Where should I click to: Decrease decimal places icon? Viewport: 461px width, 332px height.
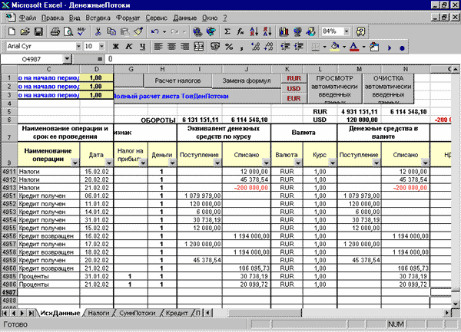pos(269,47)
